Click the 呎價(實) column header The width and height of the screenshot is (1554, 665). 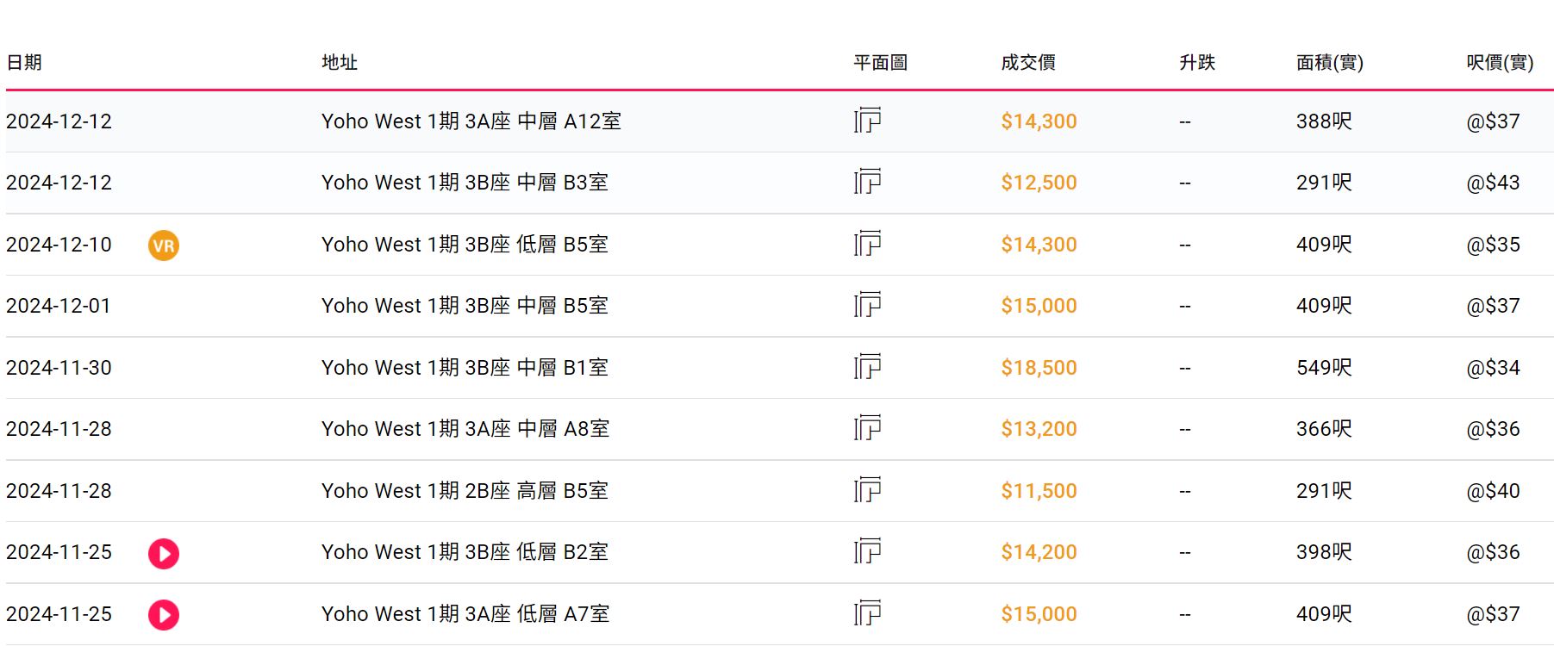pyautogui.click(x=1500, y=62)
